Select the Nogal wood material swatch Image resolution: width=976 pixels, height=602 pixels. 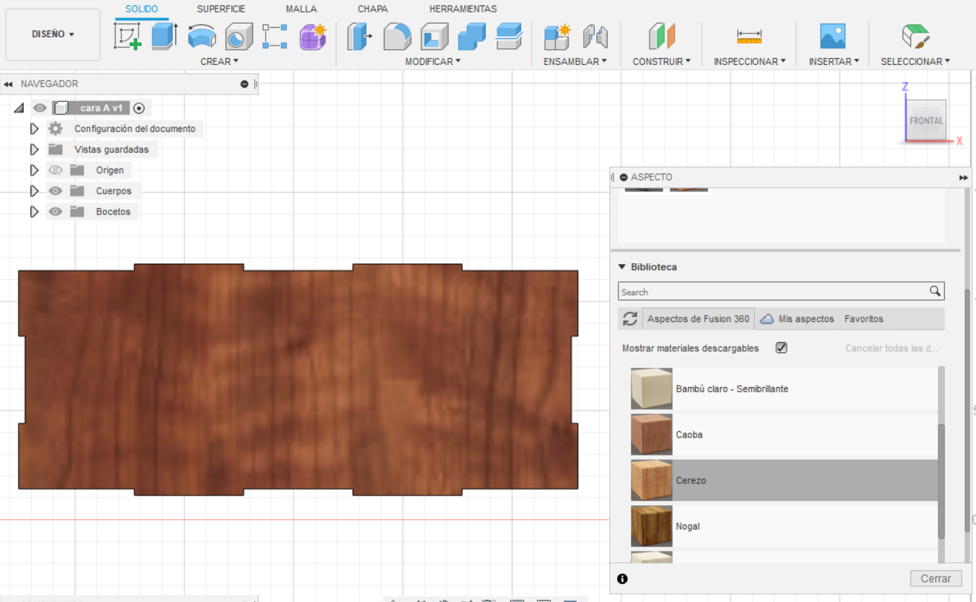point(652,526)
